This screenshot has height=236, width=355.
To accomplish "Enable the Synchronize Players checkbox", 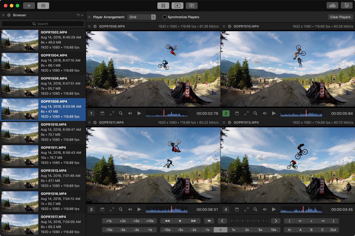I will 164,17.
